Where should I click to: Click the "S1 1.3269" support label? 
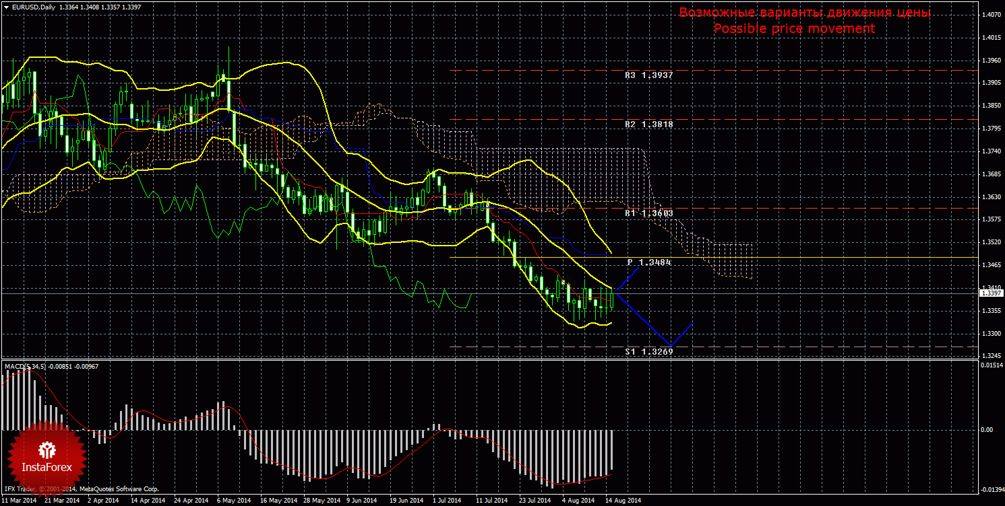649,351
